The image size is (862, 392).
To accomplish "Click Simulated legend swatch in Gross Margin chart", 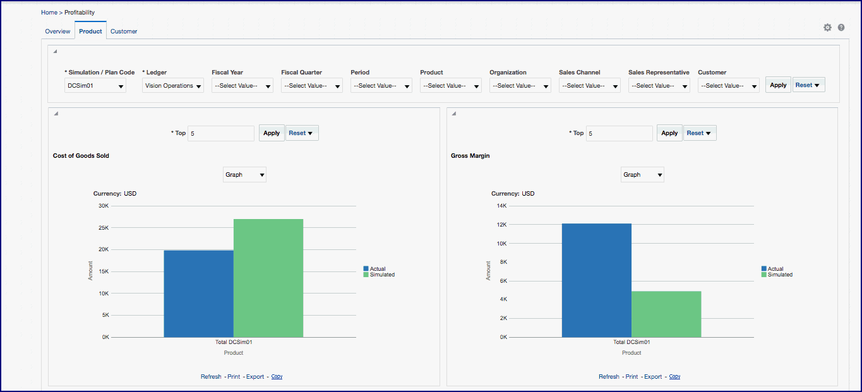I will pos(764,275).
